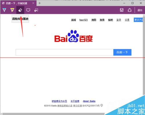
Task: Click the shield icon after ICP number
Action: click(x=101, y=105)
